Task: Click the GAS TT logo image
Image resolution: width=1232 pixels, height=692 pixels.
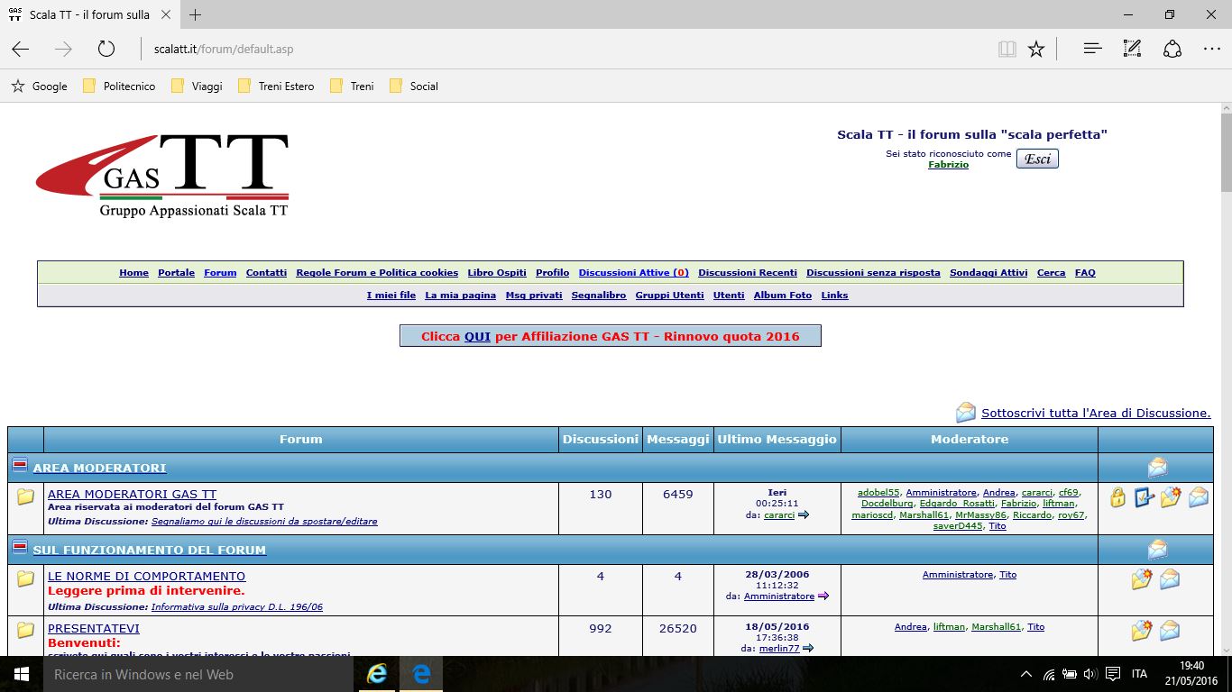Action: [x=162, y=176]
